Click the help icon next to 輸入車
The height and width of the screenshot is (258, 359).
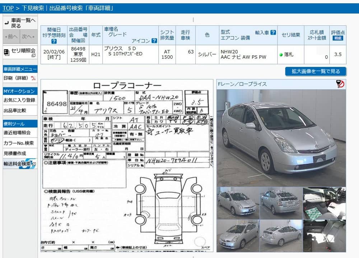[273, 32]
